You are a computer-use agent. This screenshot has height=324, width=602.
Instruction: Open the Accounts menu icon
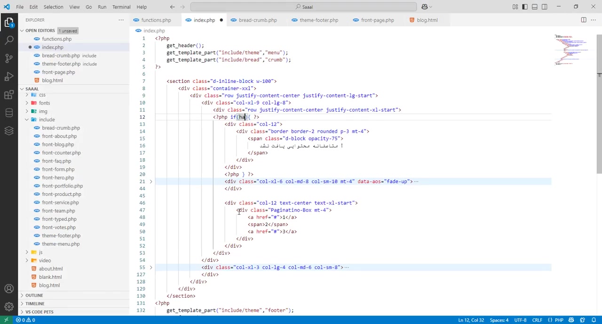pos(9,289)
